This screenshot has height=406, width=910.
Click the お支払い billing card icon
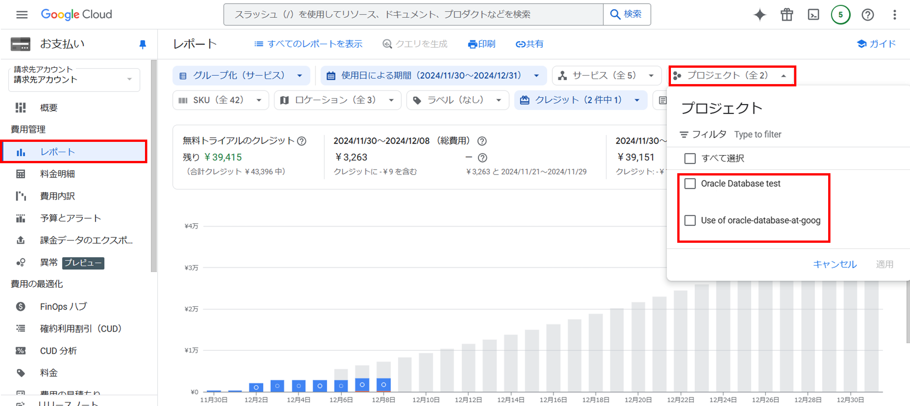[x=20, y=44]
